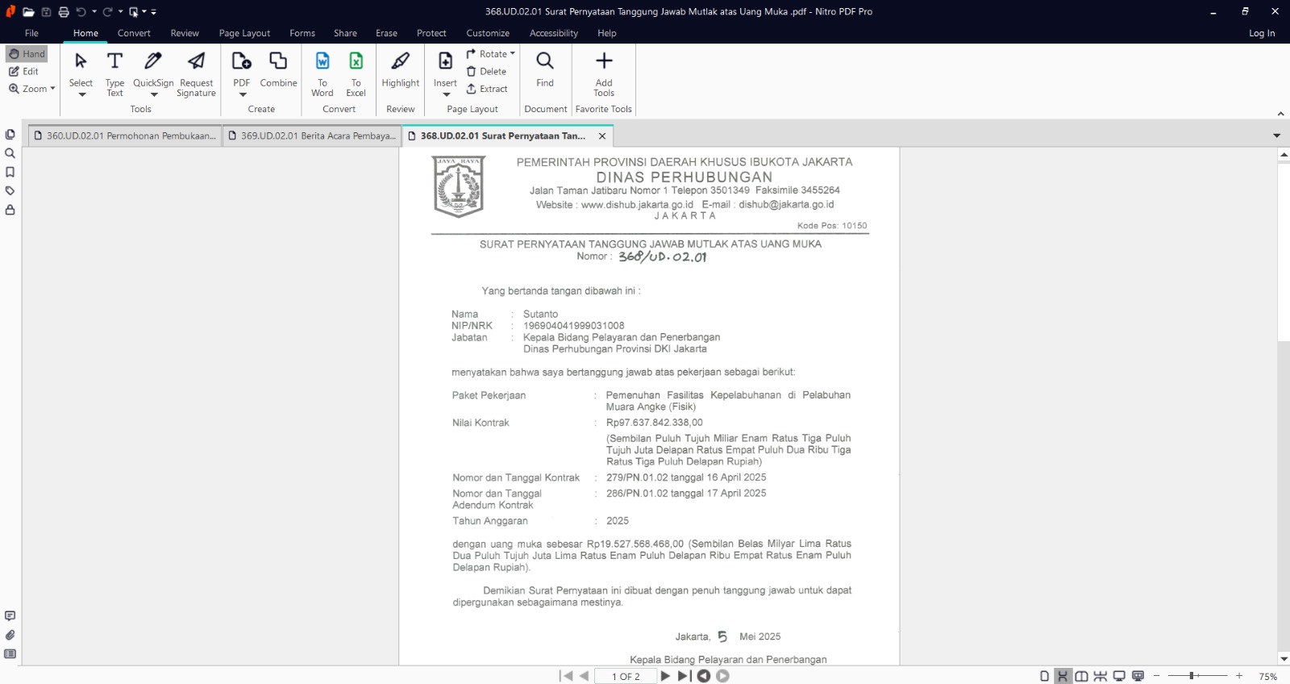Click the Print icon in the quick access bar
The image size is (1290, 684).
pyautogui.click(x=64, y=12)
